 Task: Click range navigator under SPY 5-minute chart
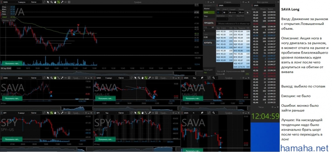[46, 150]
